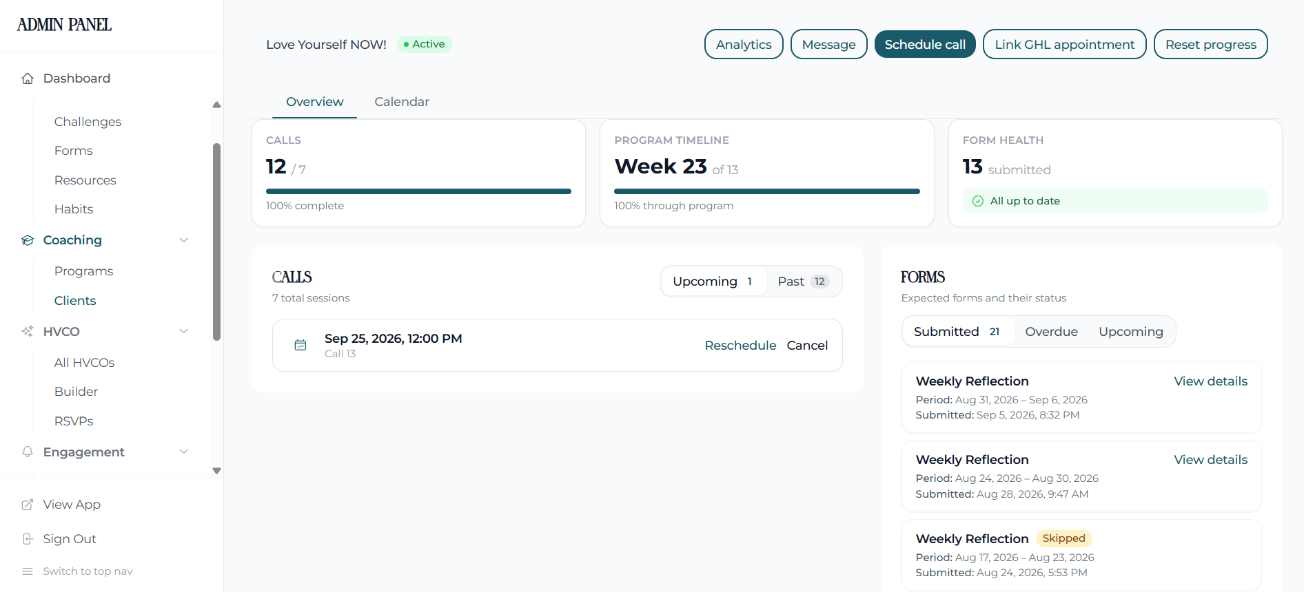Click the Reset progress button
The image size is (1304, 592).
coord(1210,44)
